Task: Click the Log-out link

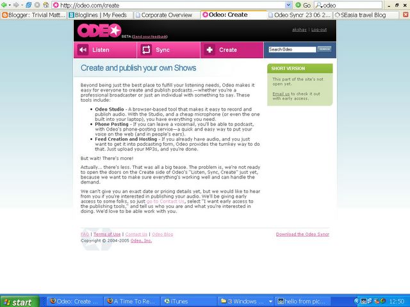Action: [x=318, y=29]
